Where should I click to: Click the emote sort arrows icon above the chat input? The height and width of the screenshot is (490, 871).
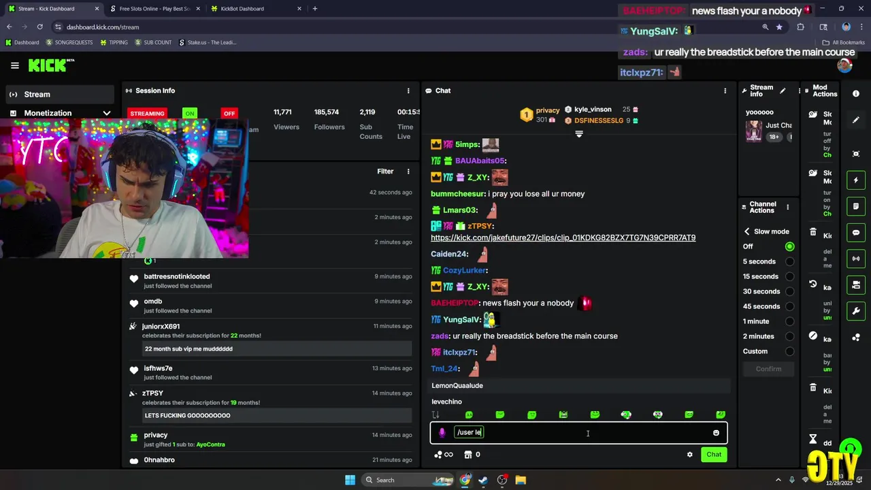click(x=435, y=415)
